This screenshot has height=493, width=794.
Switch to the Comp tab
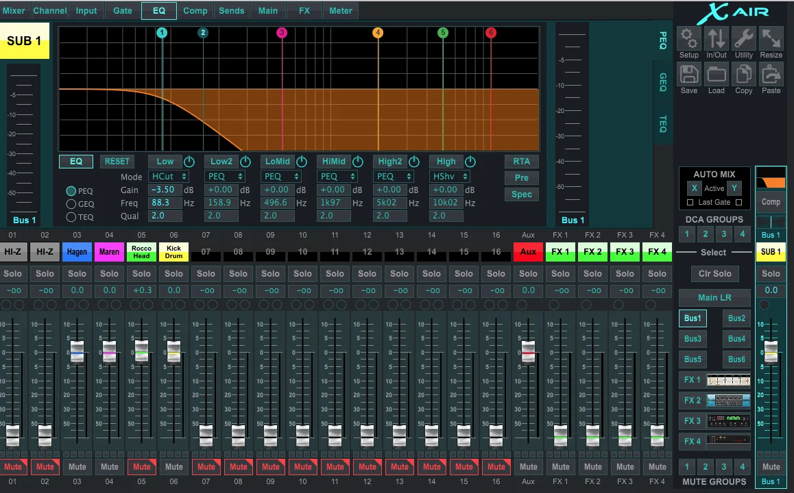[195, 11]
